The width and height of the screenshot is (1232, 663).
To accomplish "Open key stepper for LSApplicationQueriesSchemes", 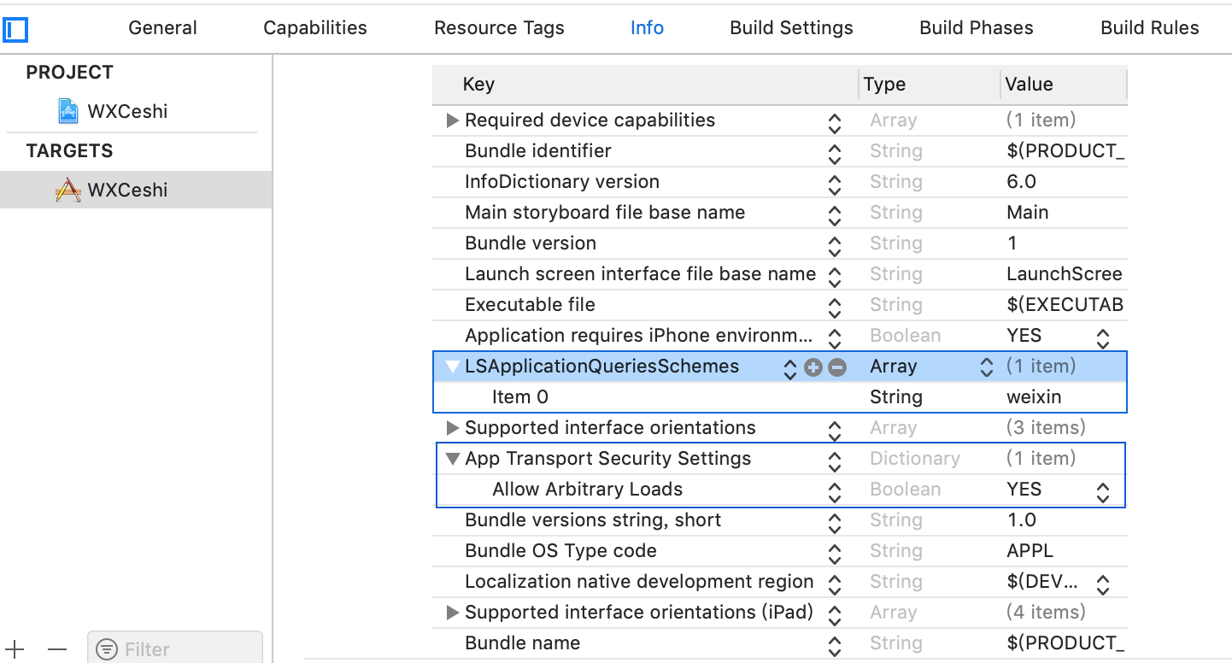I will pyautogui.click(x=790, y=368).
